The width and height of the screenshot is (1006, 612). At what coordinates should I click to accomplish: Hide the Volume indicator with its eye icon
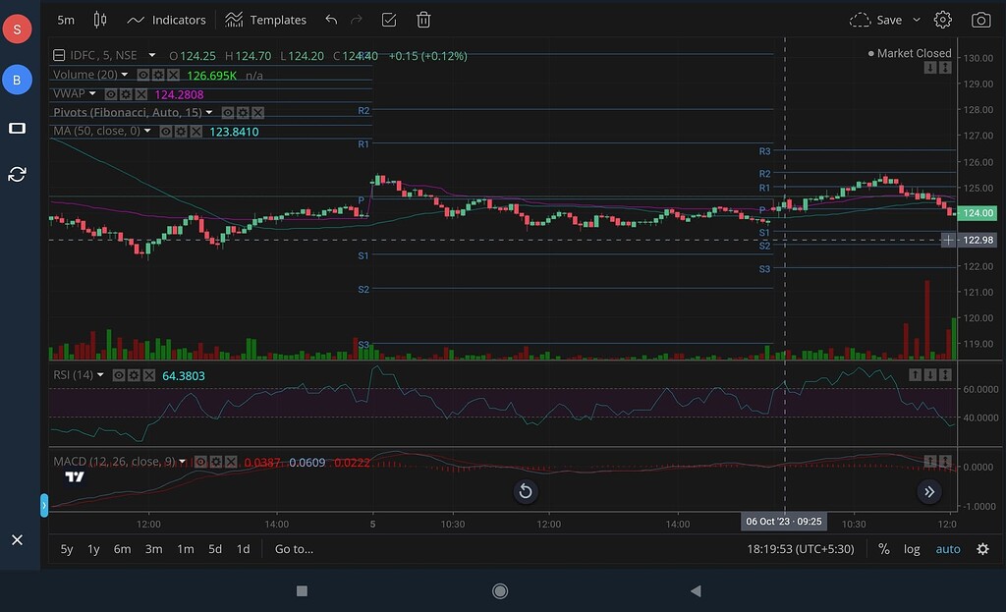click(142, 75)
